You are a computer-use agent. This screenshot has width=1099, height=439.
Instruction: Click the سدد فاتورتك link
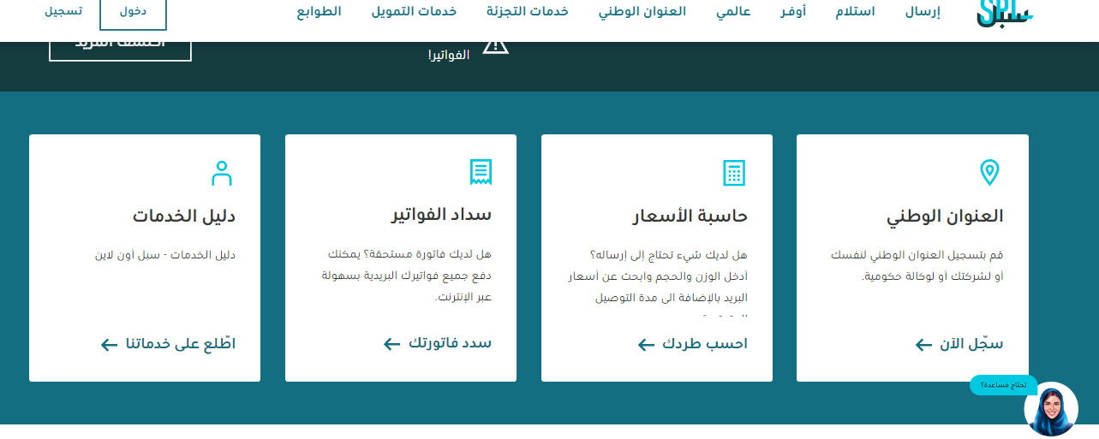[x=449, y=343]
